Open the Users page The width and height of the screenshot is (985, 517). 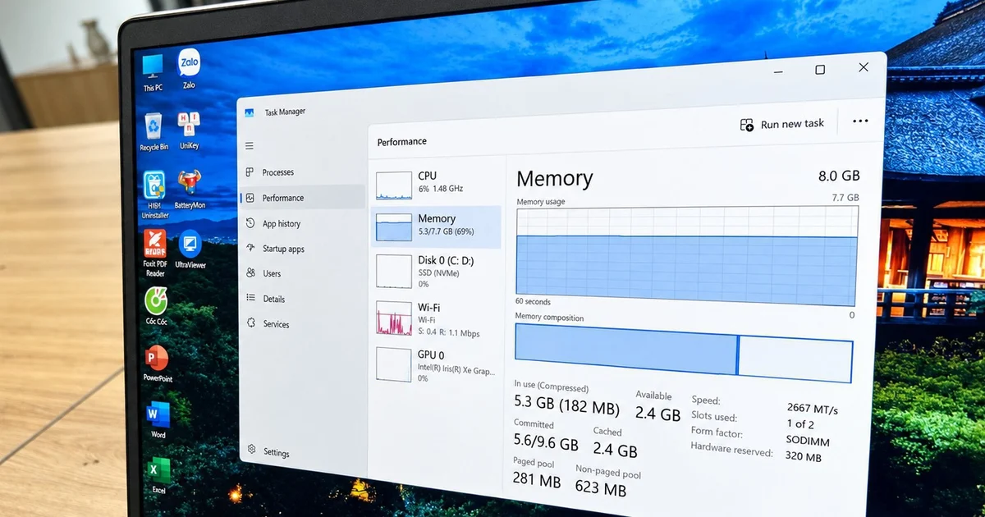[x=303, y=273]
